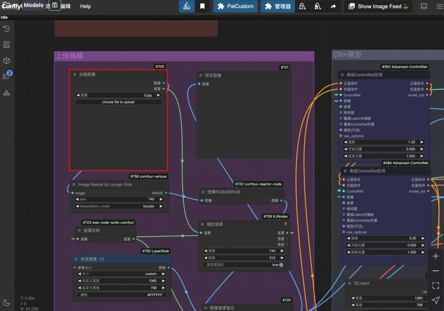Open the hamburger menu in the top-right corner
Screen dimensions: 444x311
pos(440,6)
